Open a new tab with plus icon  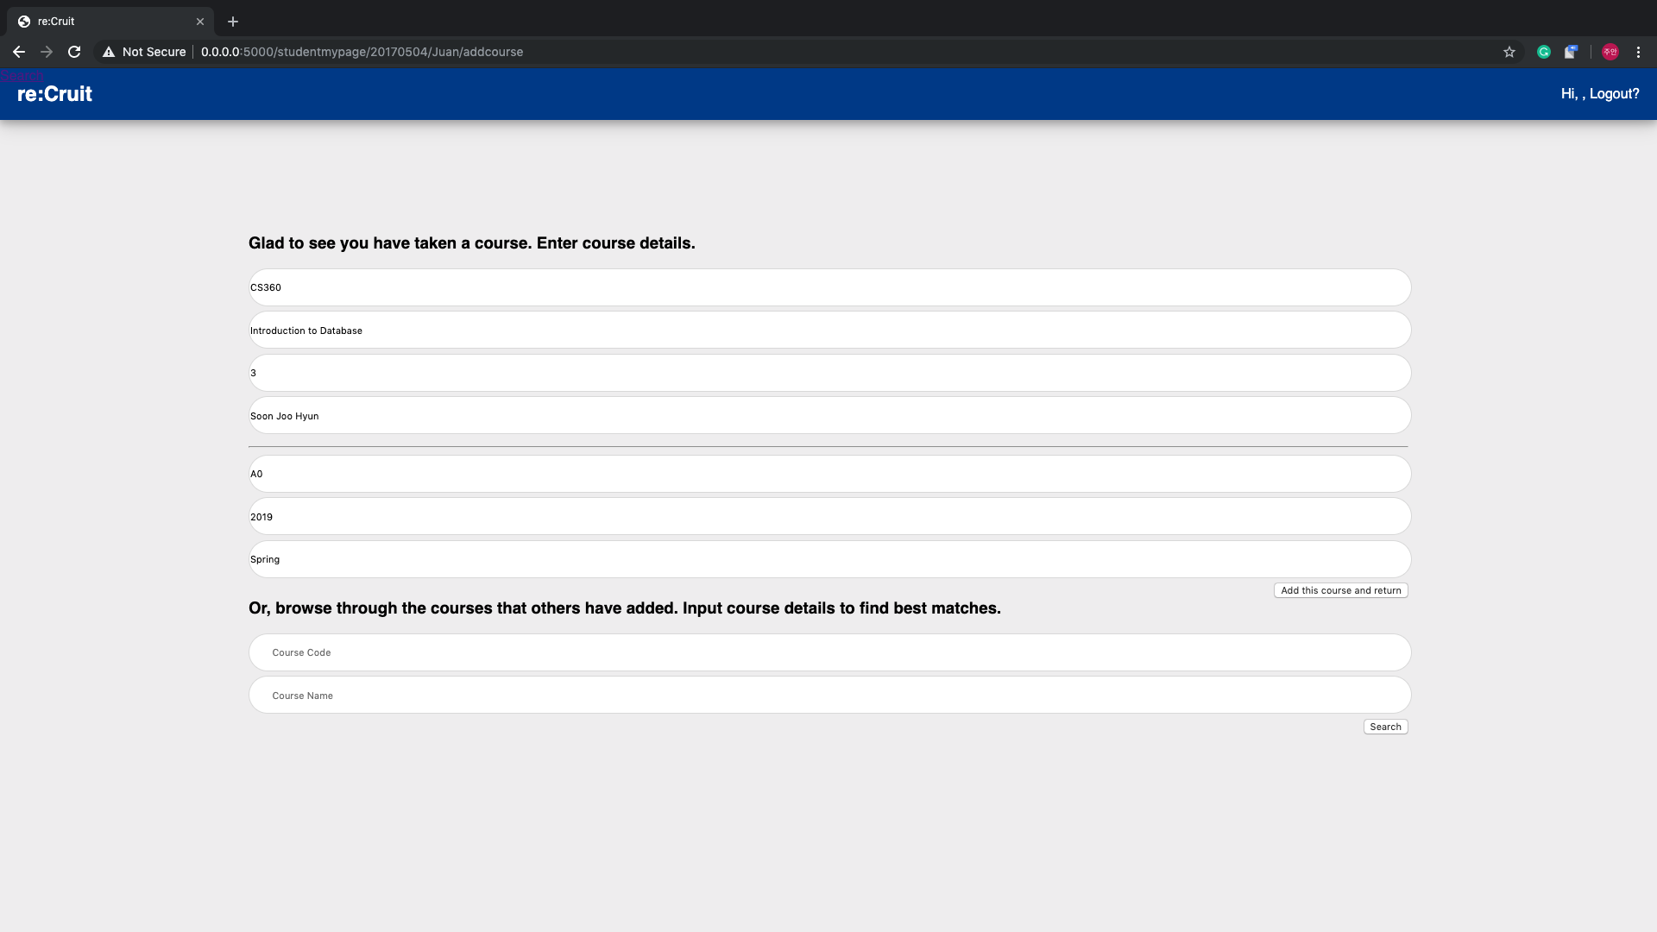233,22
